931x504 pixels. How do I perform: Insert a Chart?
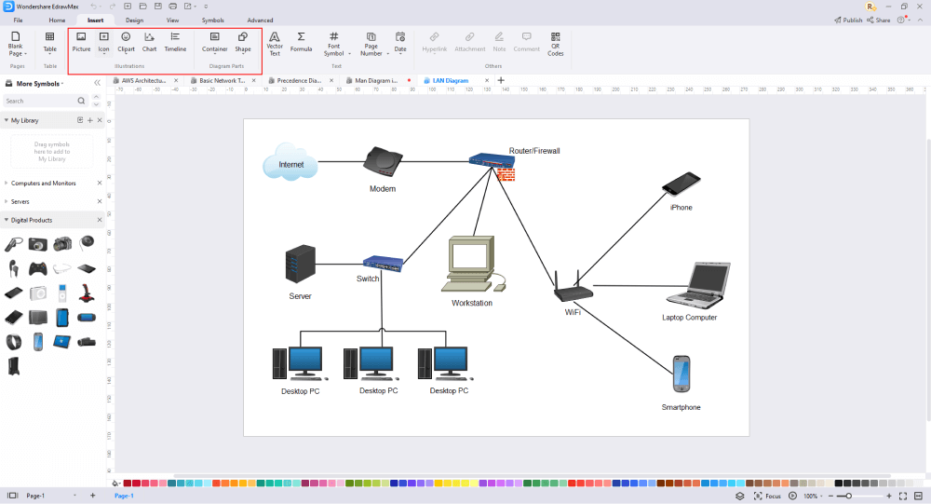(150, 42)
